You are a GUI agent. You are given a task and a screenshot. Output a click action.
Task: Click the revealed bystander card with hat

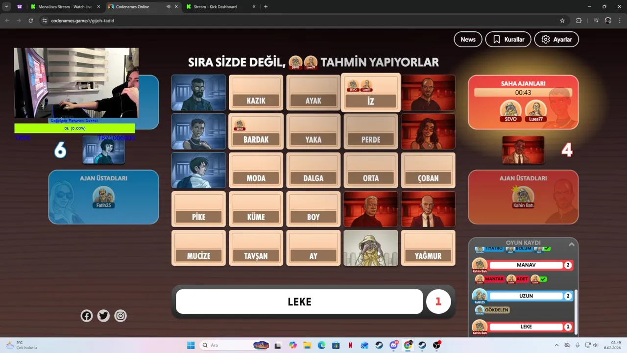pyautogui.click(x=371, y=248)
